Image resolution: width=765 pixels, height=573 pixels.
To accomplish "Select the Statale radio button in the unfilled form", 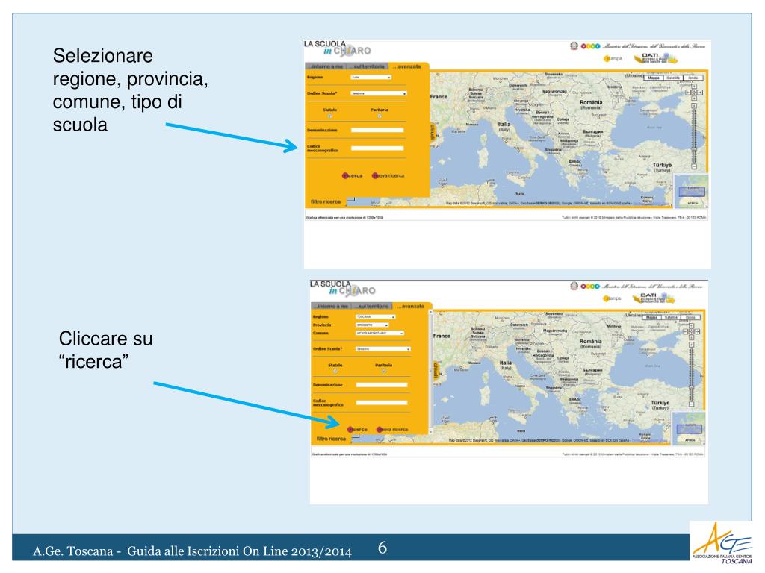I will point(329,116).
